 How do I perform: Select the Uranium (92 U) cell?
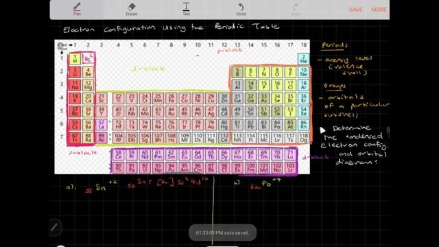[145, 167]
